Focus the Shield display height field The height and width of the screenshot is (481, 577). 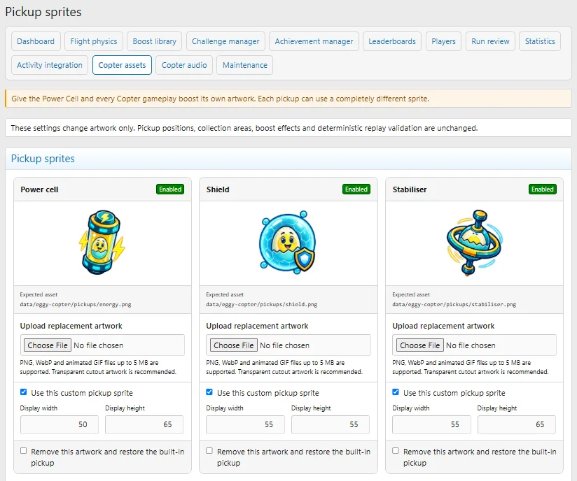(x=331, y=424)
